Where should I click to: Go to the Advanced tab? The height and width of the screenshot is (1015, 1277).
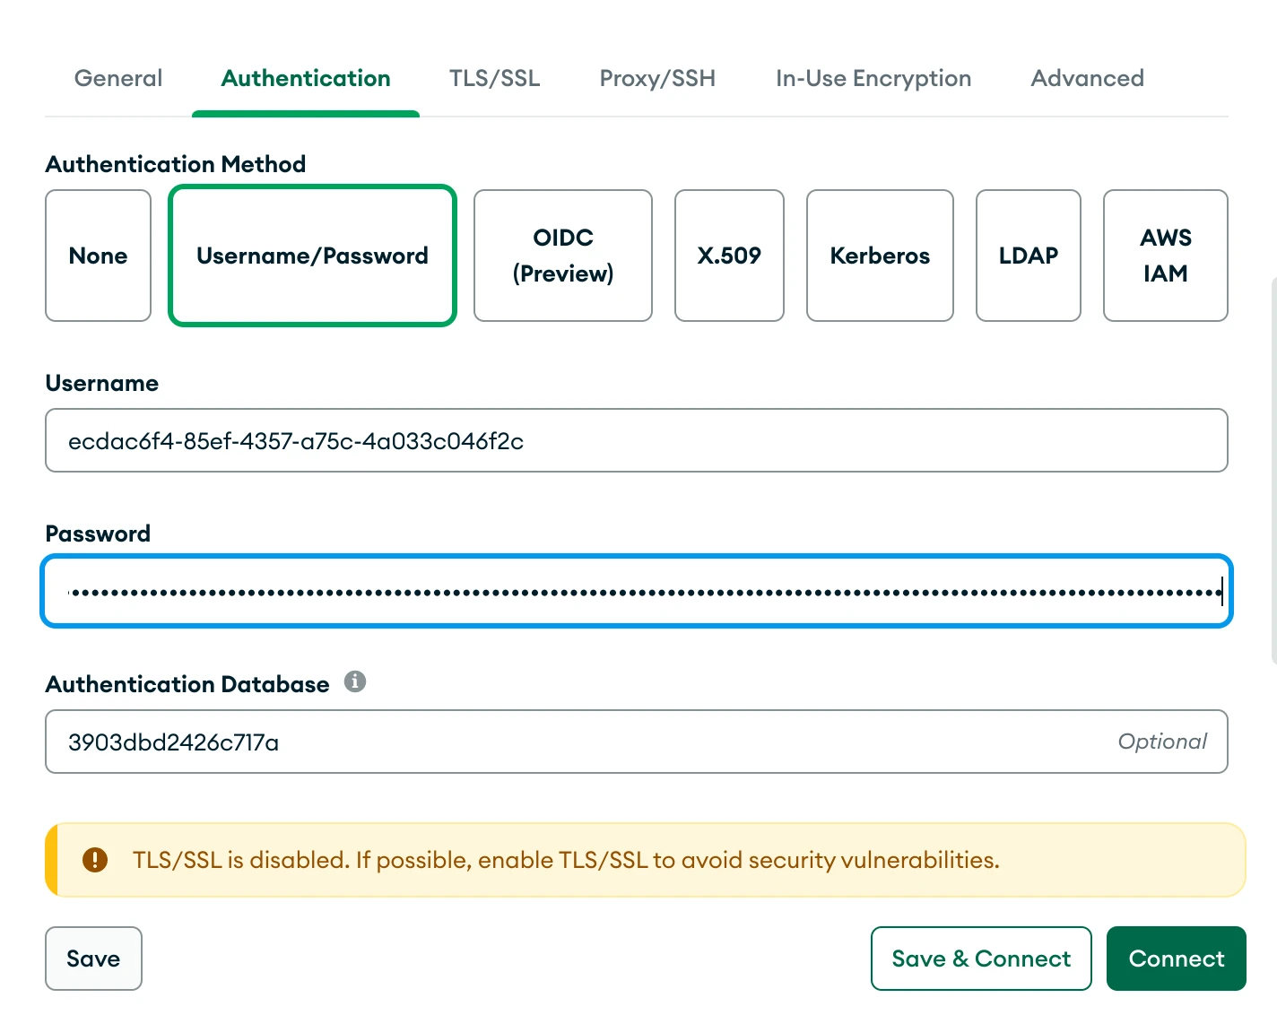coord(1087,78)
